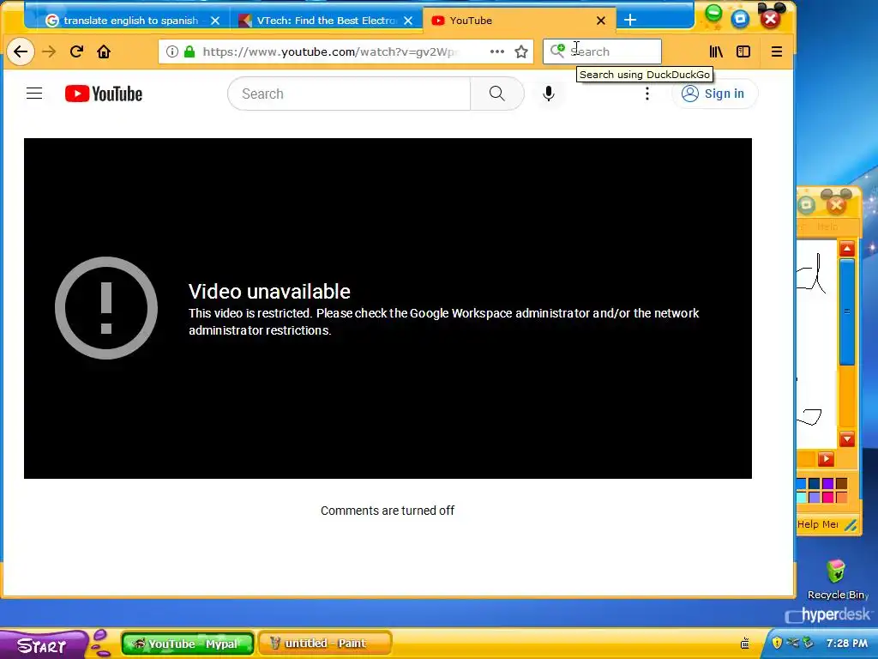Click the Video unavailable exclamation icon
The height and width of the screenshot is (659, 878).
(106, 308)
